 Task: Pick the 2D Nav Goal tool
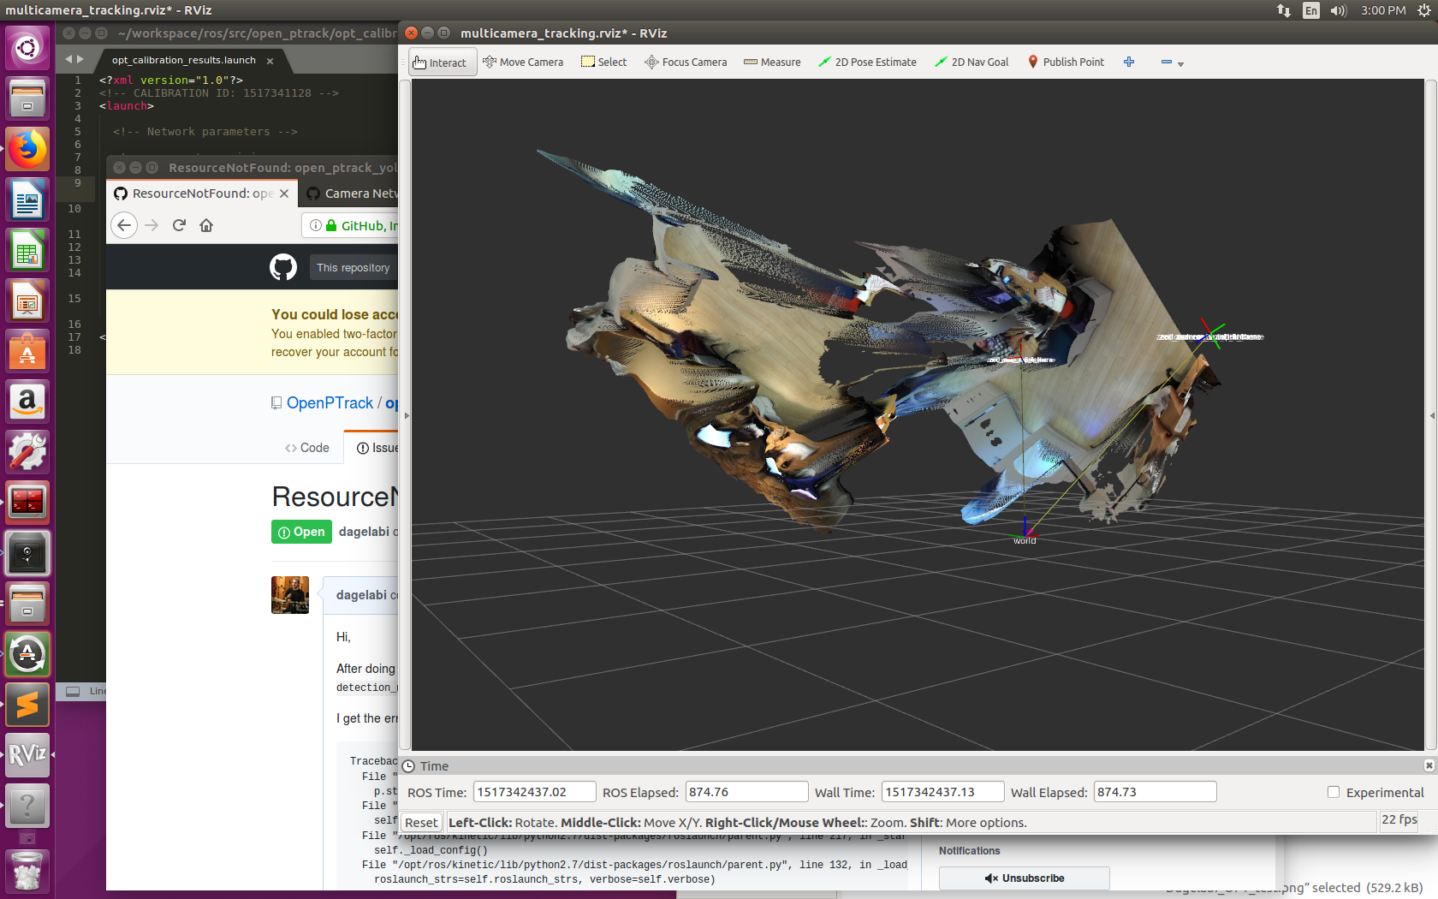[x=972, y=62]
